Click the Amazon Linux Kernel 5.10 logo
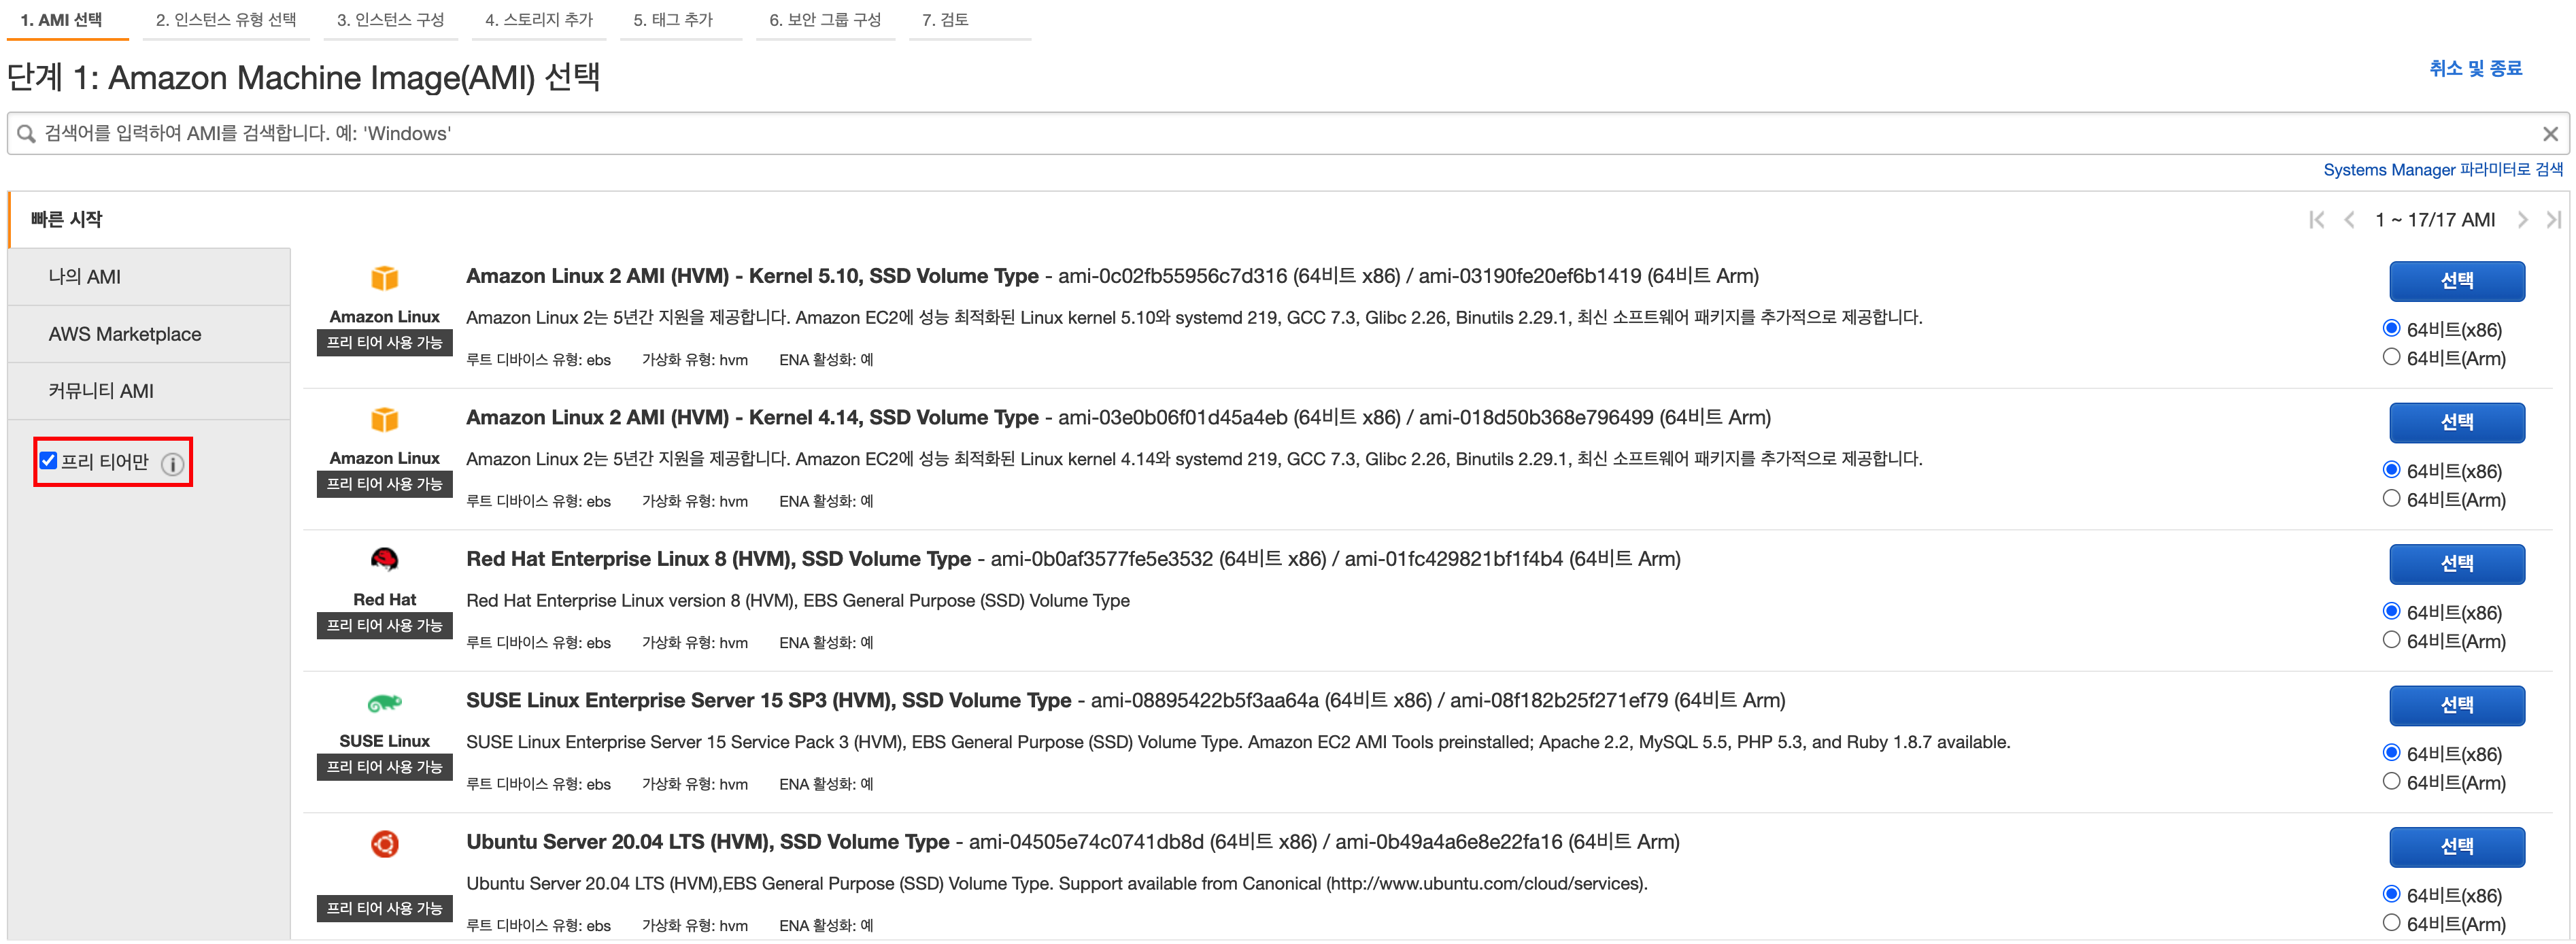Image resolution: width=2576 pixels, height=944 pixels. pyautogui.click(x=385, y=278)
